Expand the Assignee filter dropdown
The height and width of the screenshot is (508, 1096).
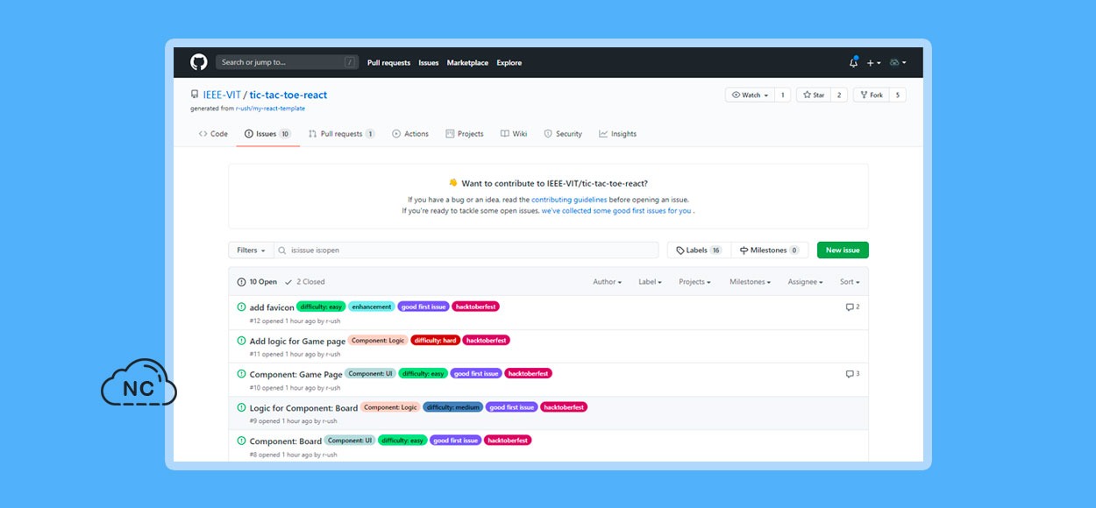coord(805,282)
